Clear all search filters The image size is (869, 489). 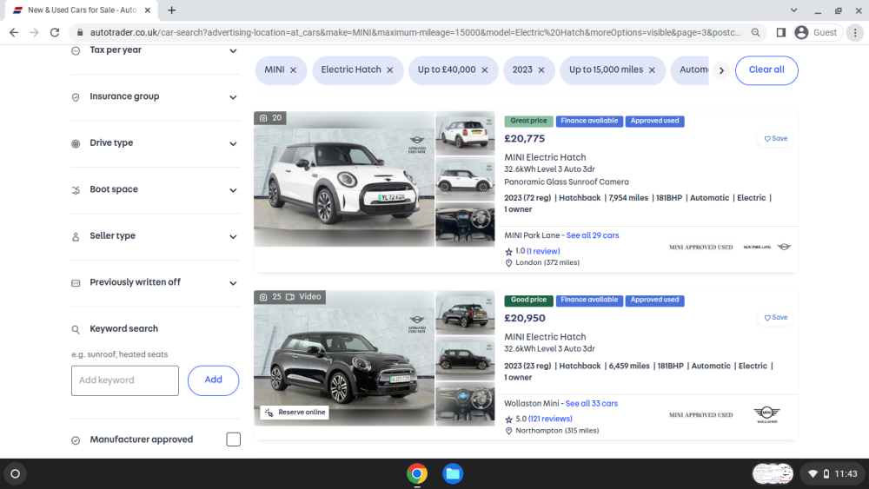click(766, 70)
